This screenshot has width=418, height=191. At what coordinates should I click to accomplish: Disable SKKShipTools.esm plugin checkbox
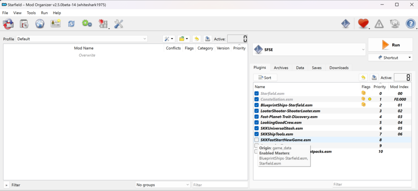click(256, 134)
